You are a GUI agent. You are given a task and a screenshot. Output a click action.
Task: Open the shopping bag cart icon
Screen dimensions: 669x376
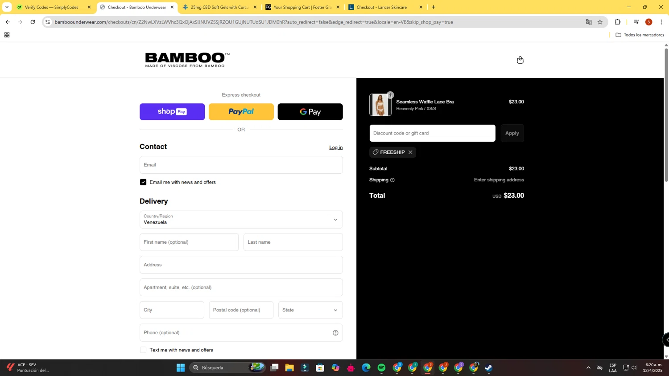520,60
